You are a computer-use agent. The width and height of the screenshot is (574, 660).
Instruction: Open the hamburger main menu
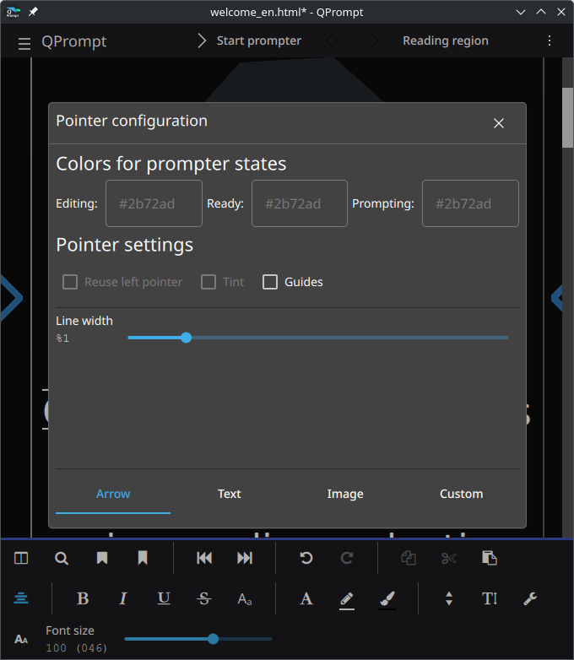click(24, 43)
